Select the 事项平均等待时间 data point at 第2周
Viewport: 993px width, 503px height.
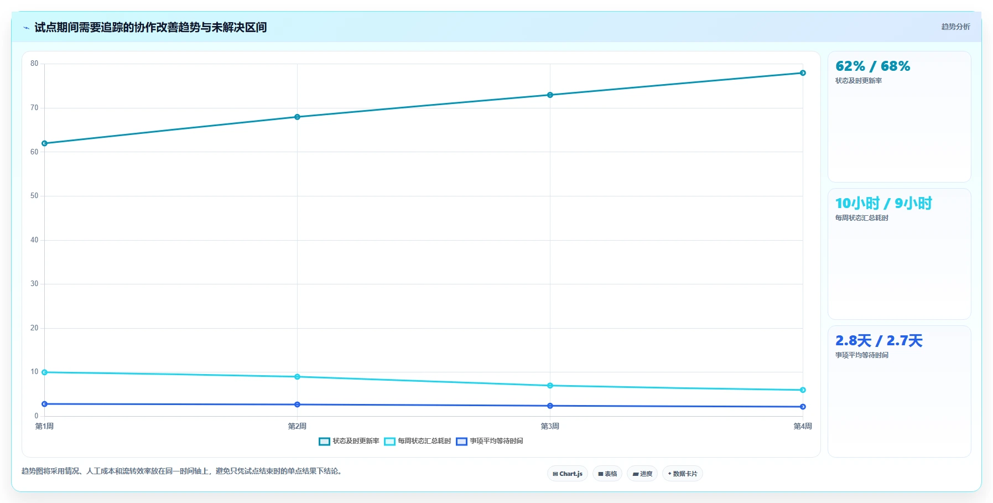tap(297, 405)
